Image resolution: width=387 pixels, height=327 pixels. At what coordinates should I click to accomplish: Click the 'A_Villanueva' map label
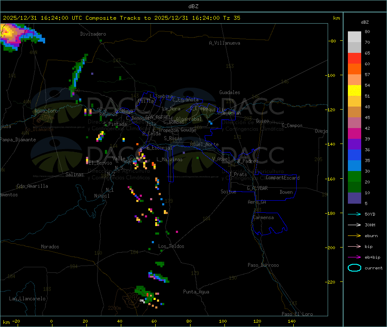[224, 43]
